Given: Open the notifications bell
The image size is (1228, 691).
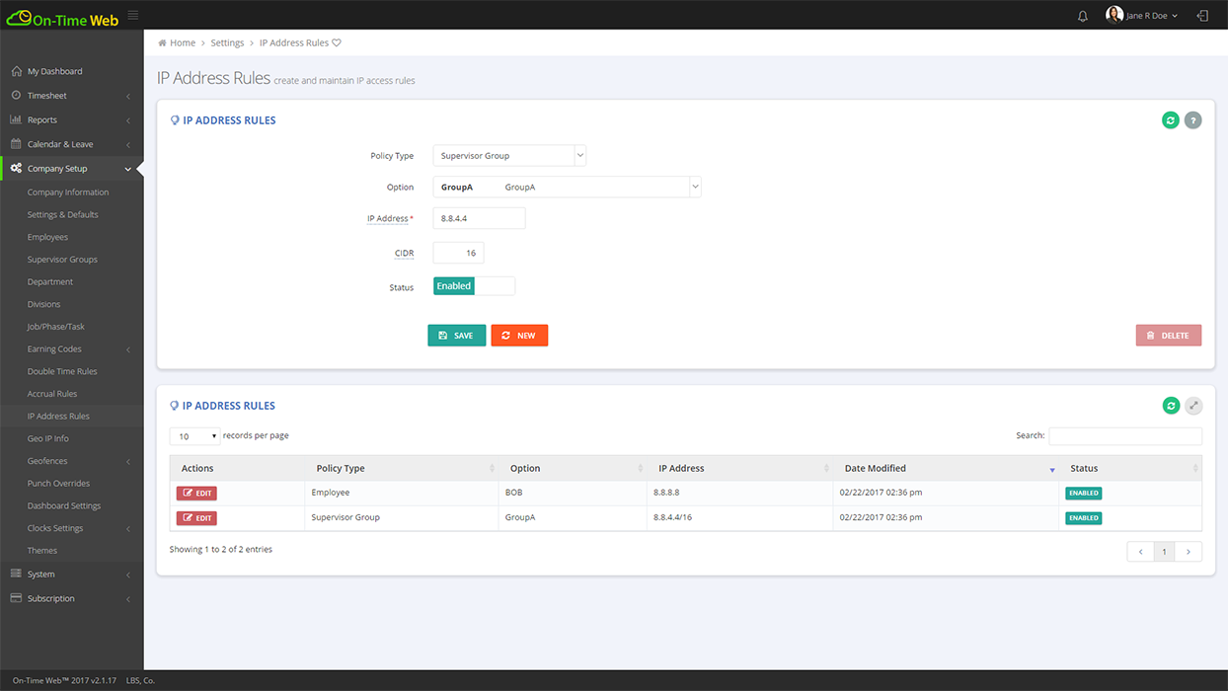Looking at the screenshot, I should pyautogui.click(x=1082, y=15).
